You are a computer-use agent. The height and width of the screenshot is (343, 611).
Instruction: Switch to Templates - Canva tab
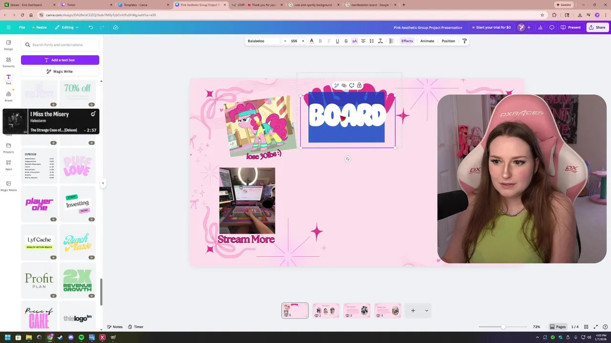143,5
